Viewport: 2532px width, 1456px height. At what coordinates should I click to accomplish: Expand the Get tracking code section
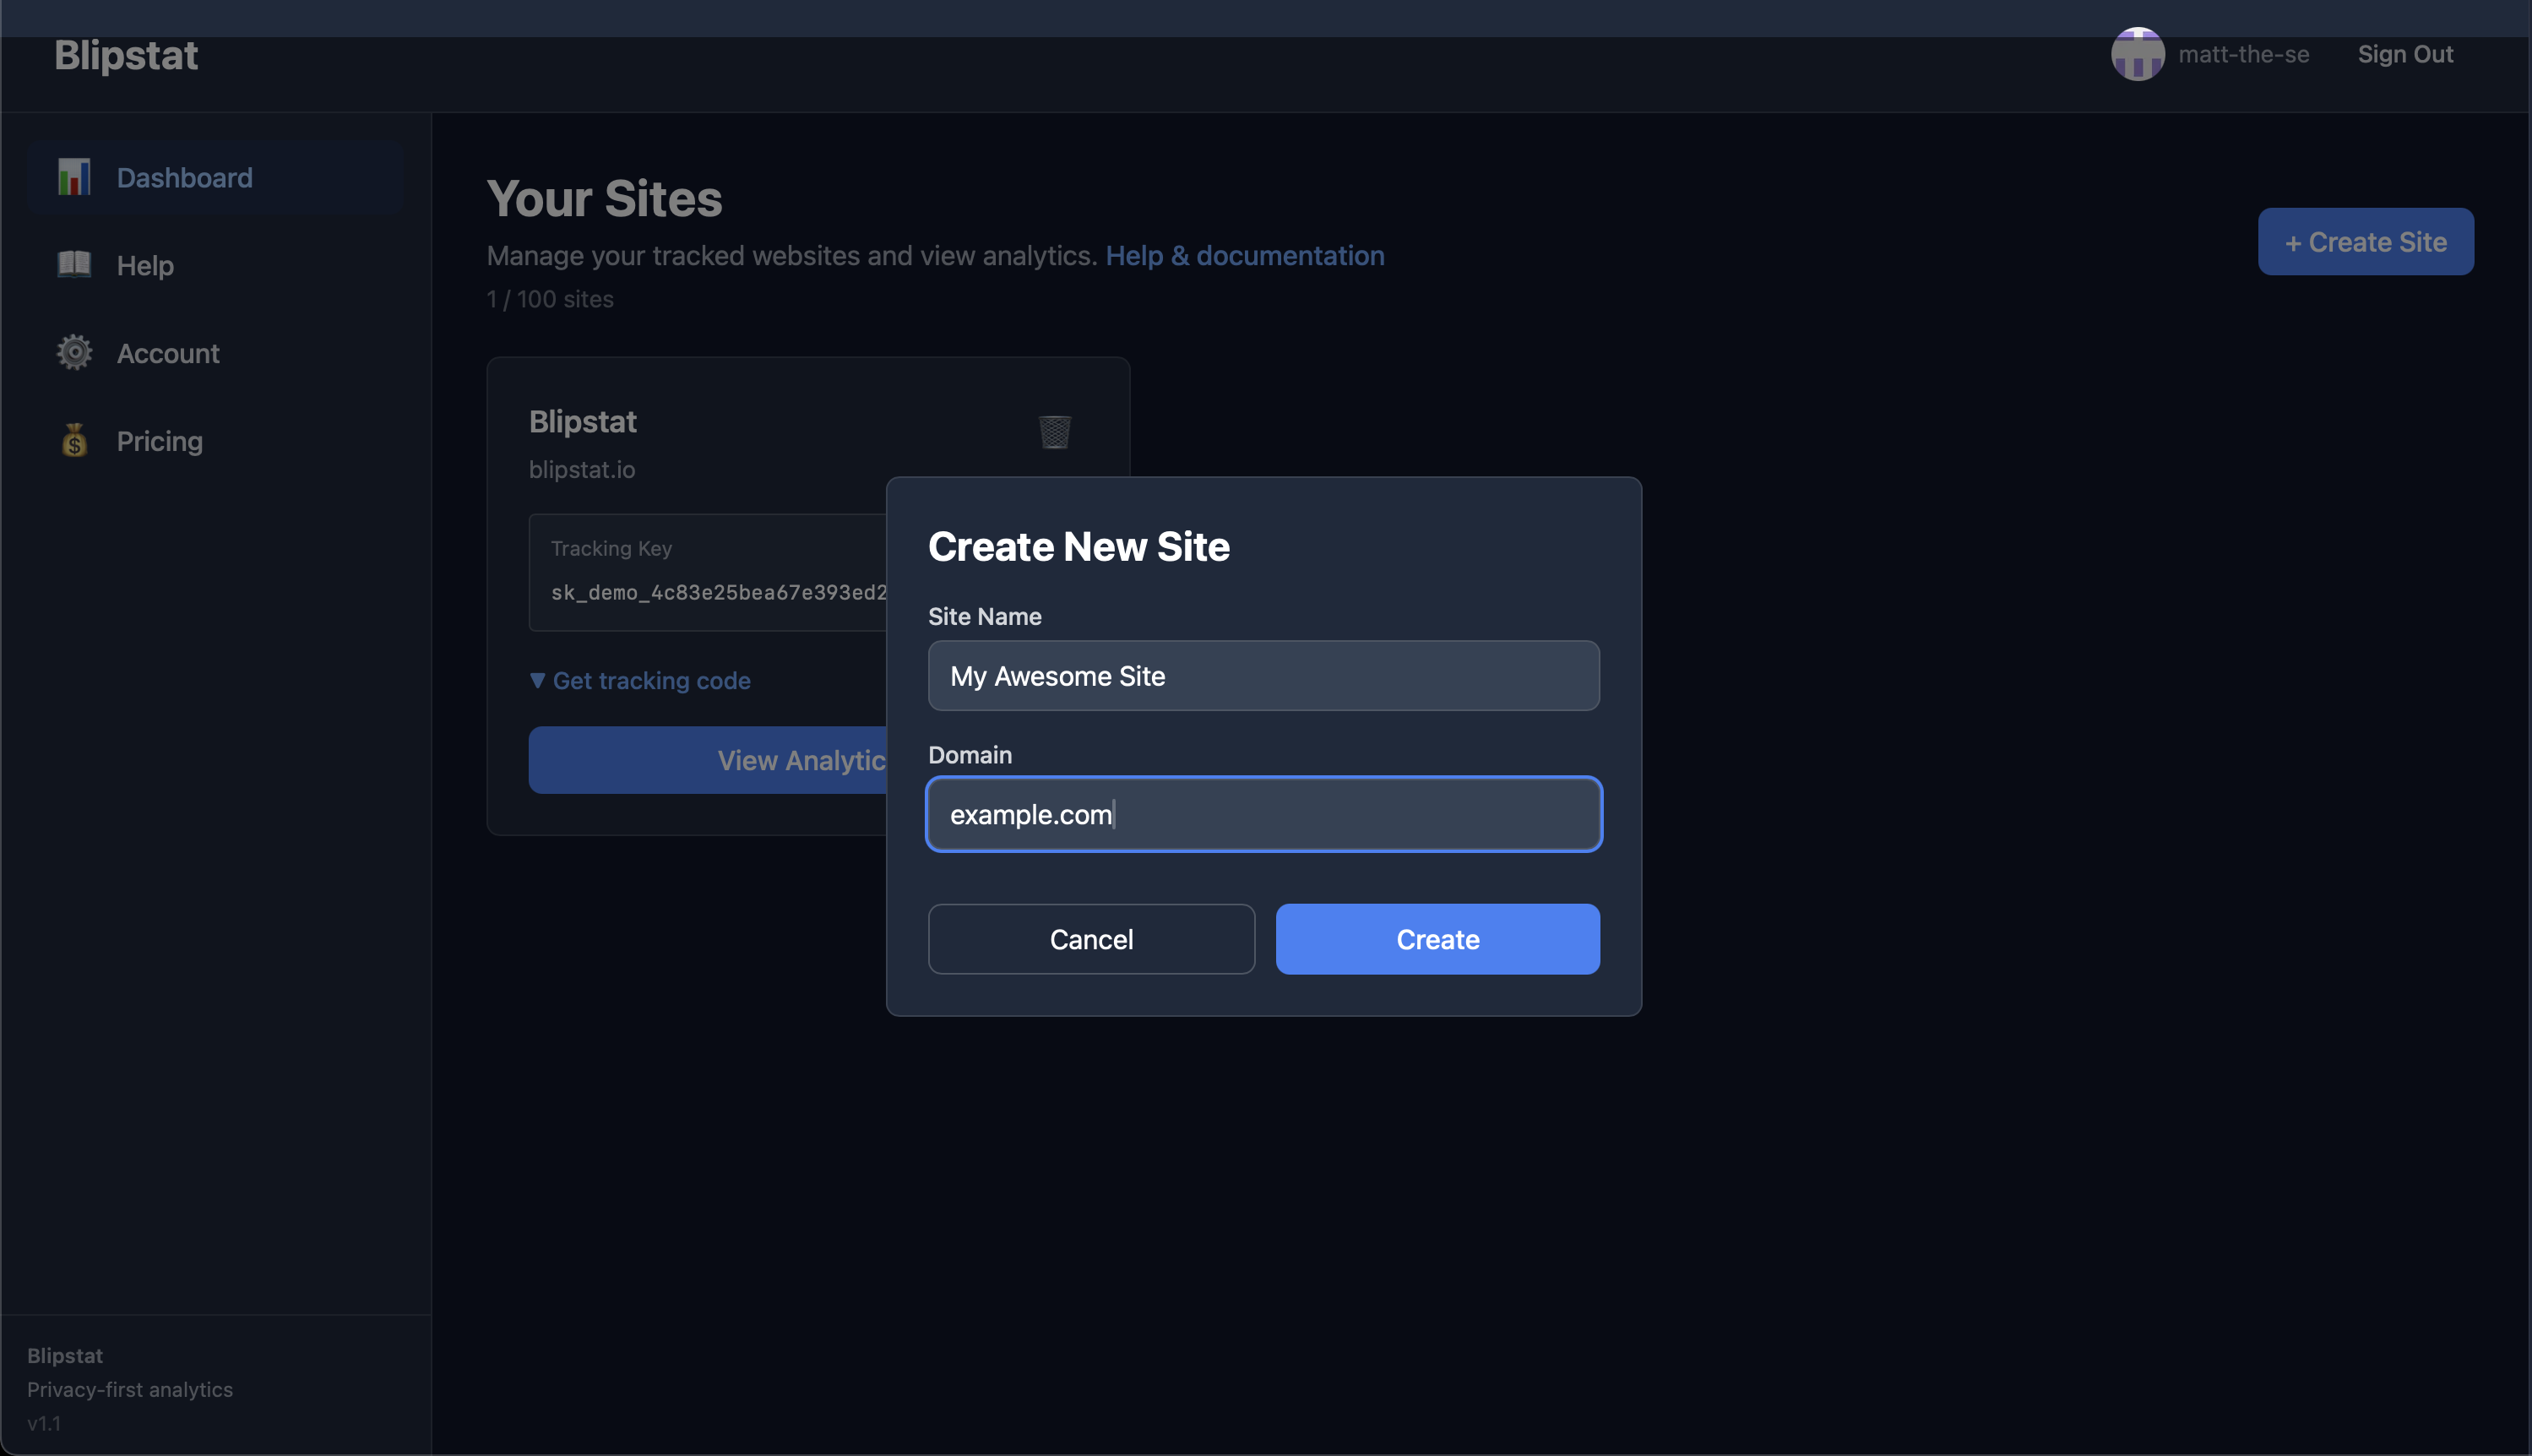[x=640, y=680]
